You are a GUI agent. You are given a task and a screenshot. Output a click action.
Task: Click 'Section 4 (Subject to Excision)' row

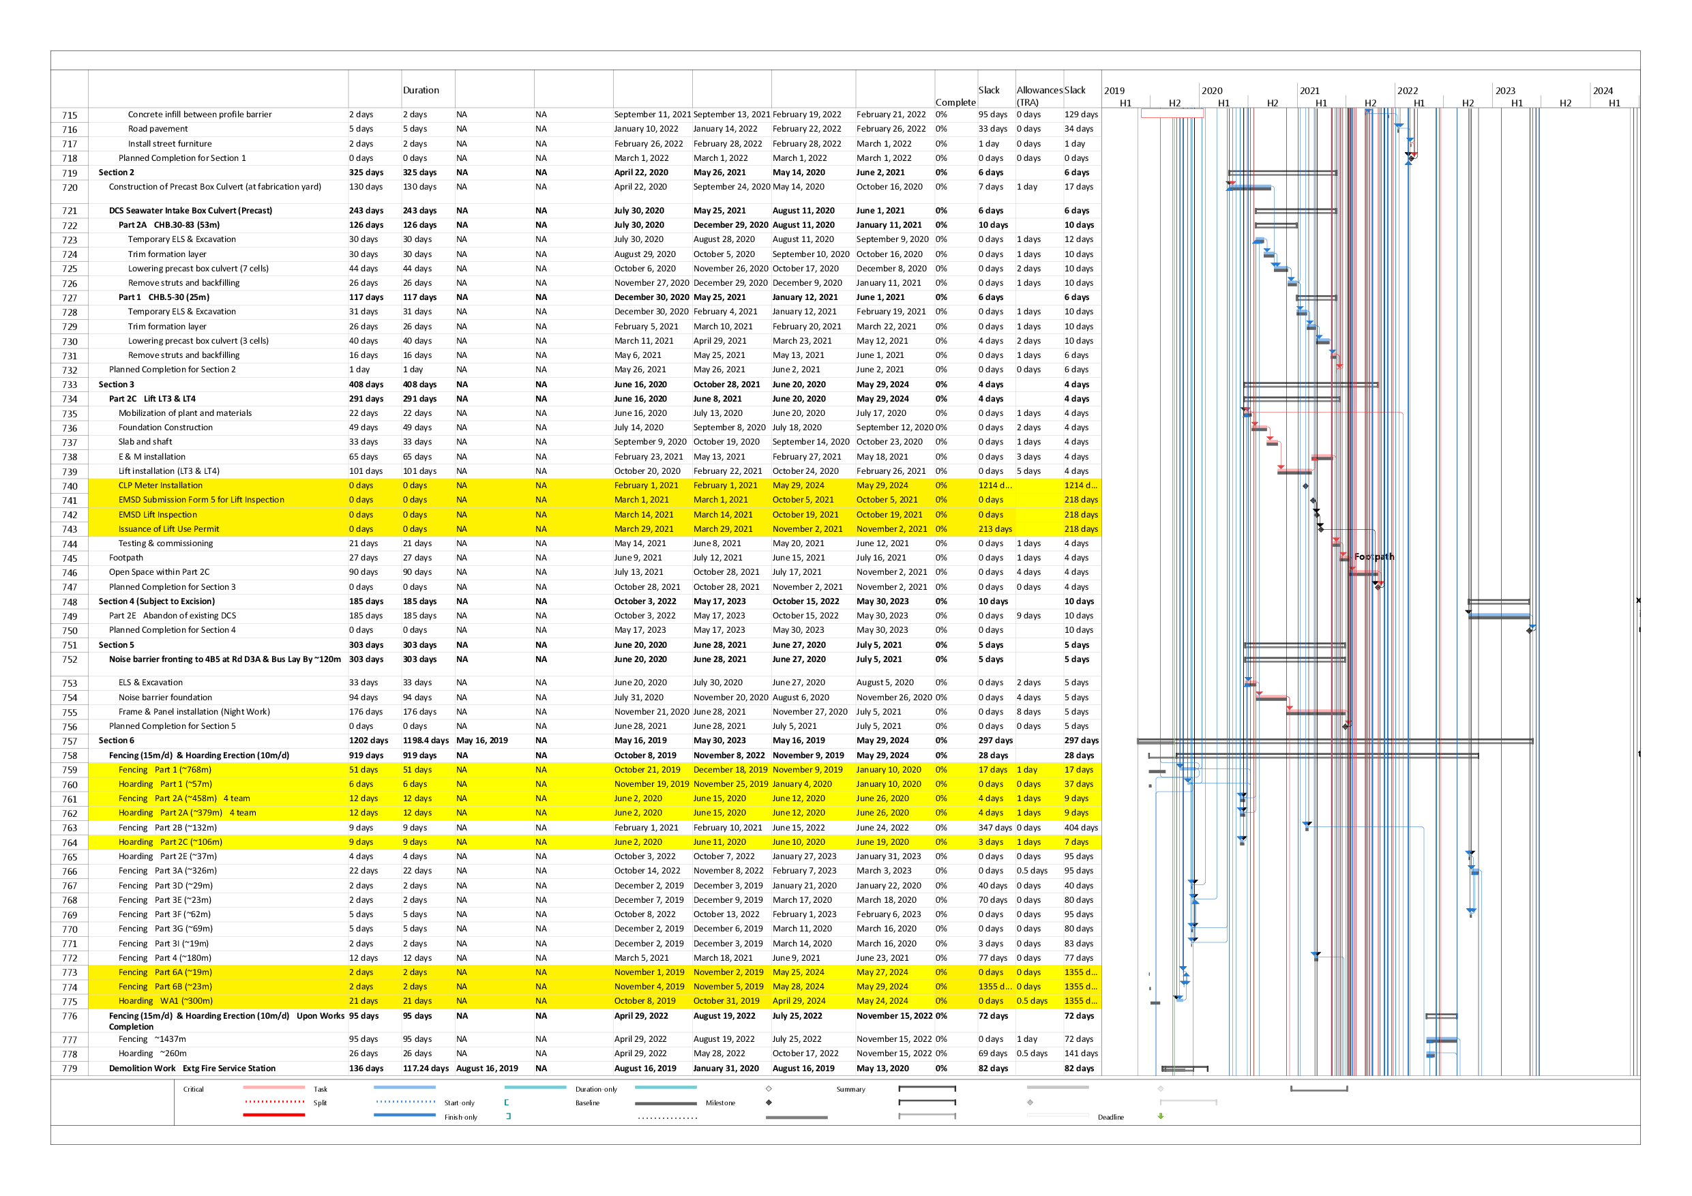(157, 601)
